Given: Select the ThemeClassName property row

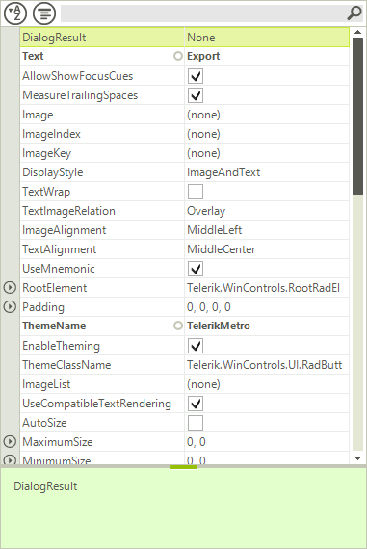Looking at the screenshot, I should click(x=185, y=365).
